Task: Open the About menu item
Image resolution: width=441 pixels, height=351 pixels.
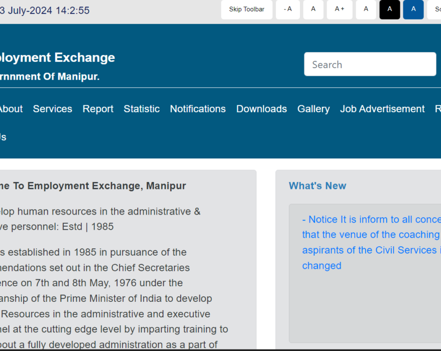Action: tap(11, 109)
